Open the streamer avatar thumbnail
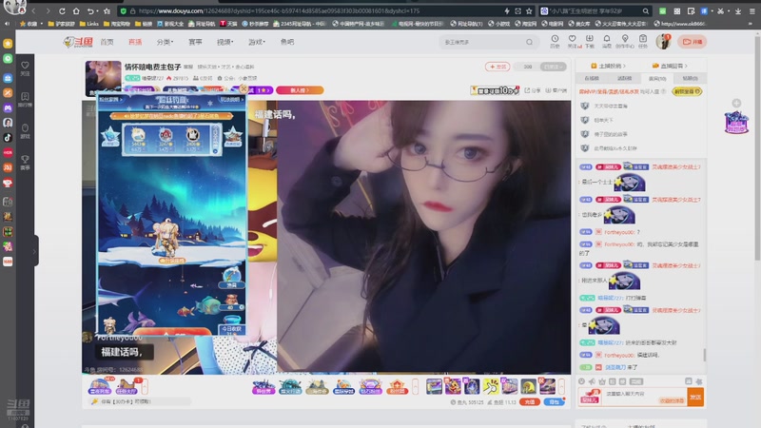This screenshot has height=428, width=761. pos(103,77)
